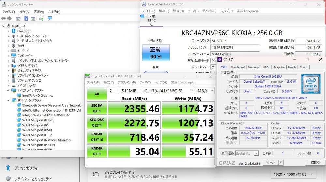
Task: Run the SEQ1M Q8T1 test
Action: pyautogui.click(x=97, y=108)
